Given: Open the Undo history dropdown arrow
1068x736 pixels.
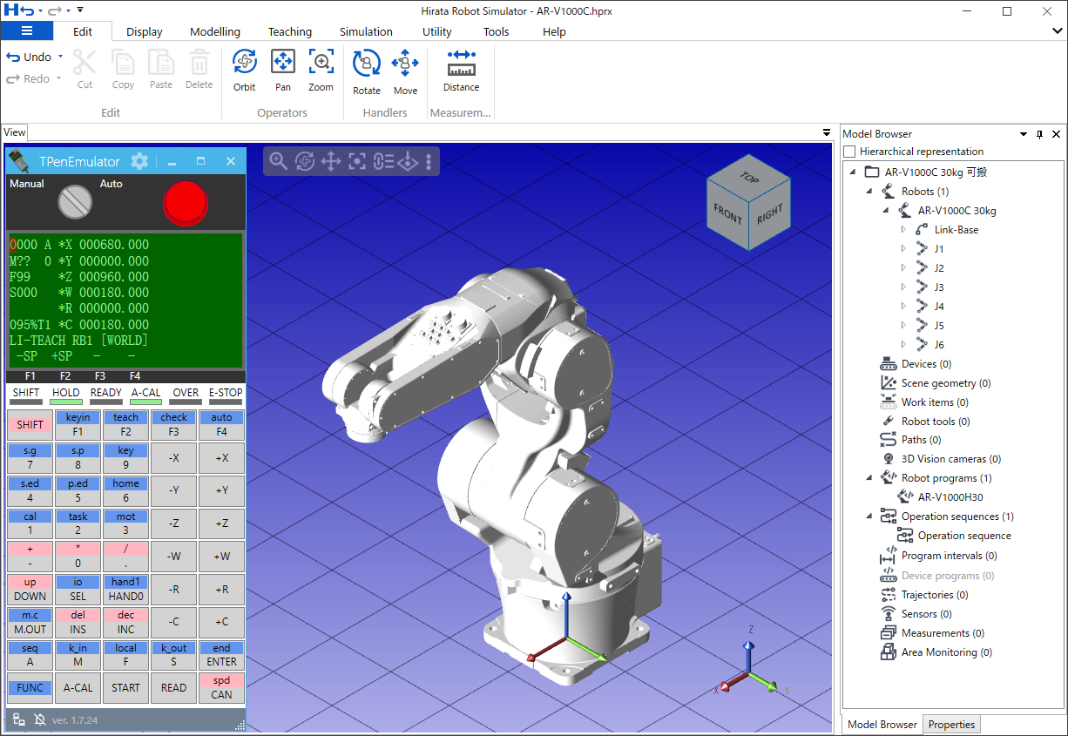Looking at the screenshot, I should tap(60, 57).
